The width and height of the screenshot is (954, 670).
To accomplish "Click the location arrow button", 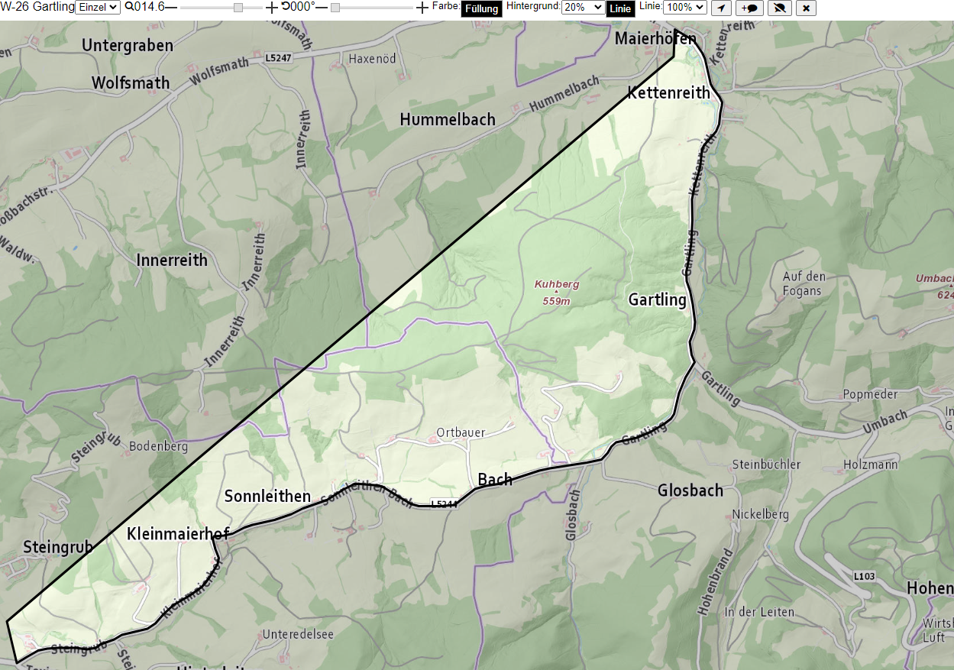I will [721, 8].
